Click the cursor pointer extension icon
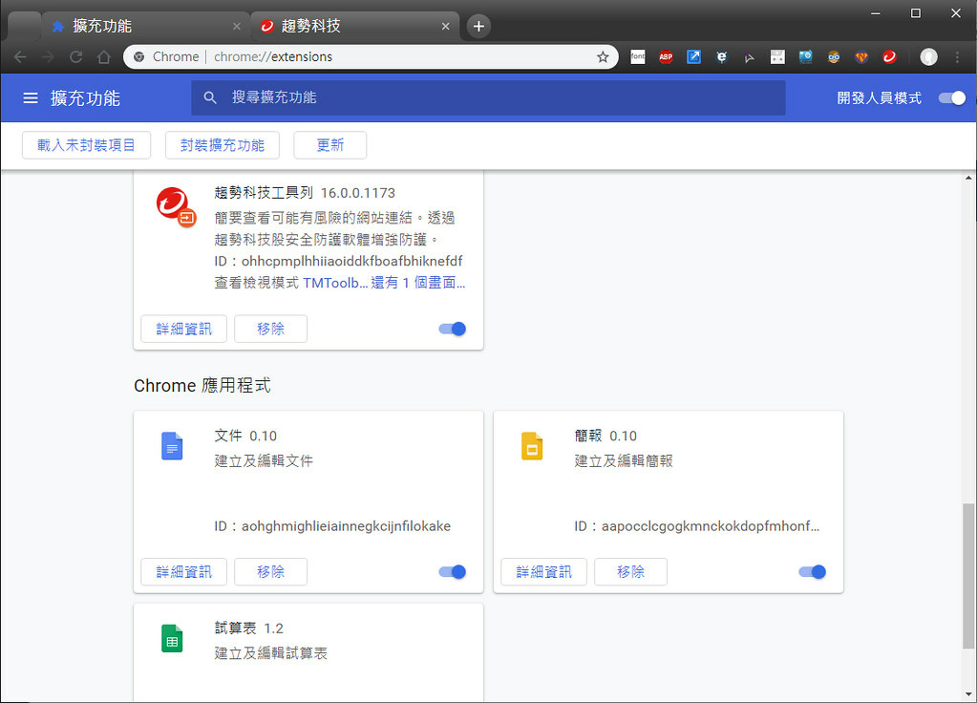The image size is (977, 703). [x=750, y=57]
